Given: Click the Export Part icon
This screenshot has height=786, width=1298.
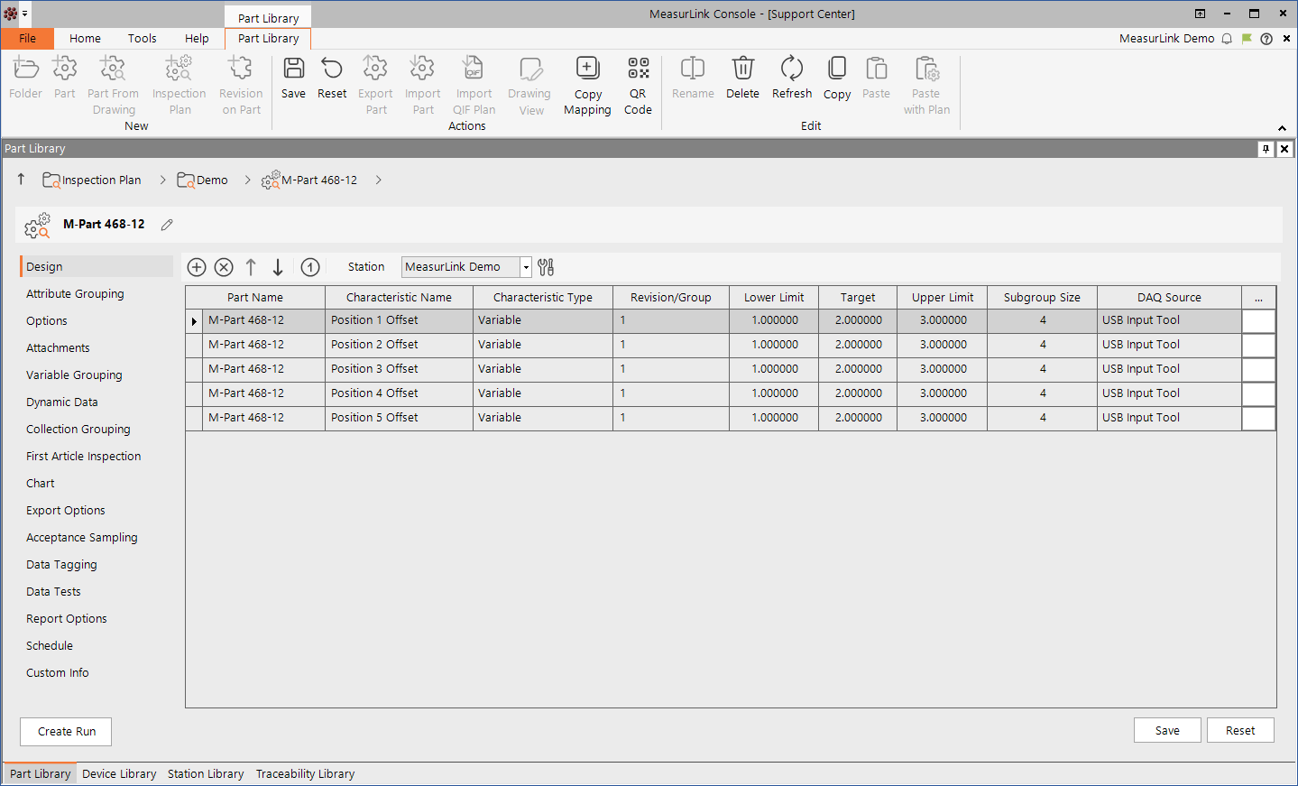Looking at the screenshot, I should 375,69.
